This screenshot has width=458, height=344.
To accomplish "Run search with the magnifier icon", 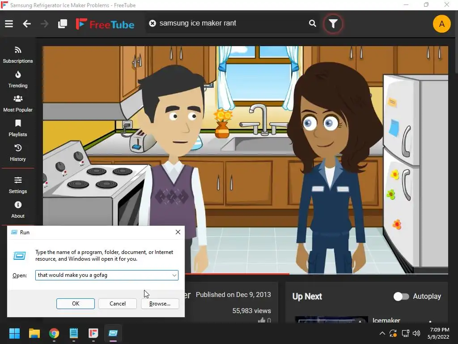I will 313,23.
